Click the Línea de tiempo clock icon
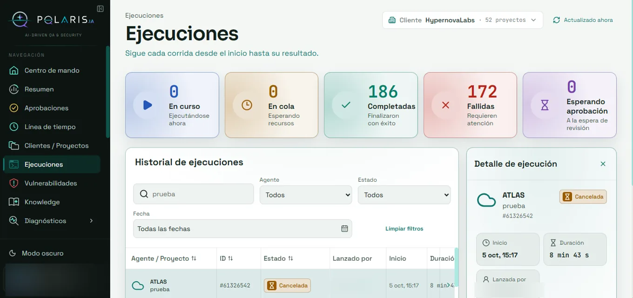 (x=14, y=127)
